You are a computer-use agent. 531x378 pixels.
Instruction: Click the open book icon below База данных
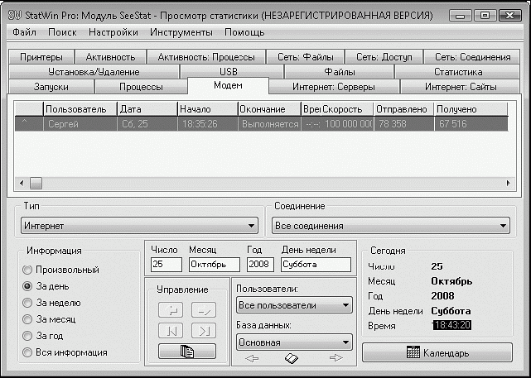(x=292, y=358)
